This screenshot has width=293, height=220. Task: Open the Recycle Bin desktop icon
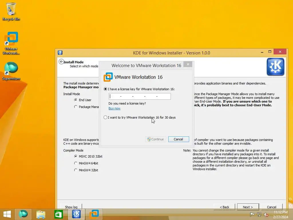click(x=11, y=11)
